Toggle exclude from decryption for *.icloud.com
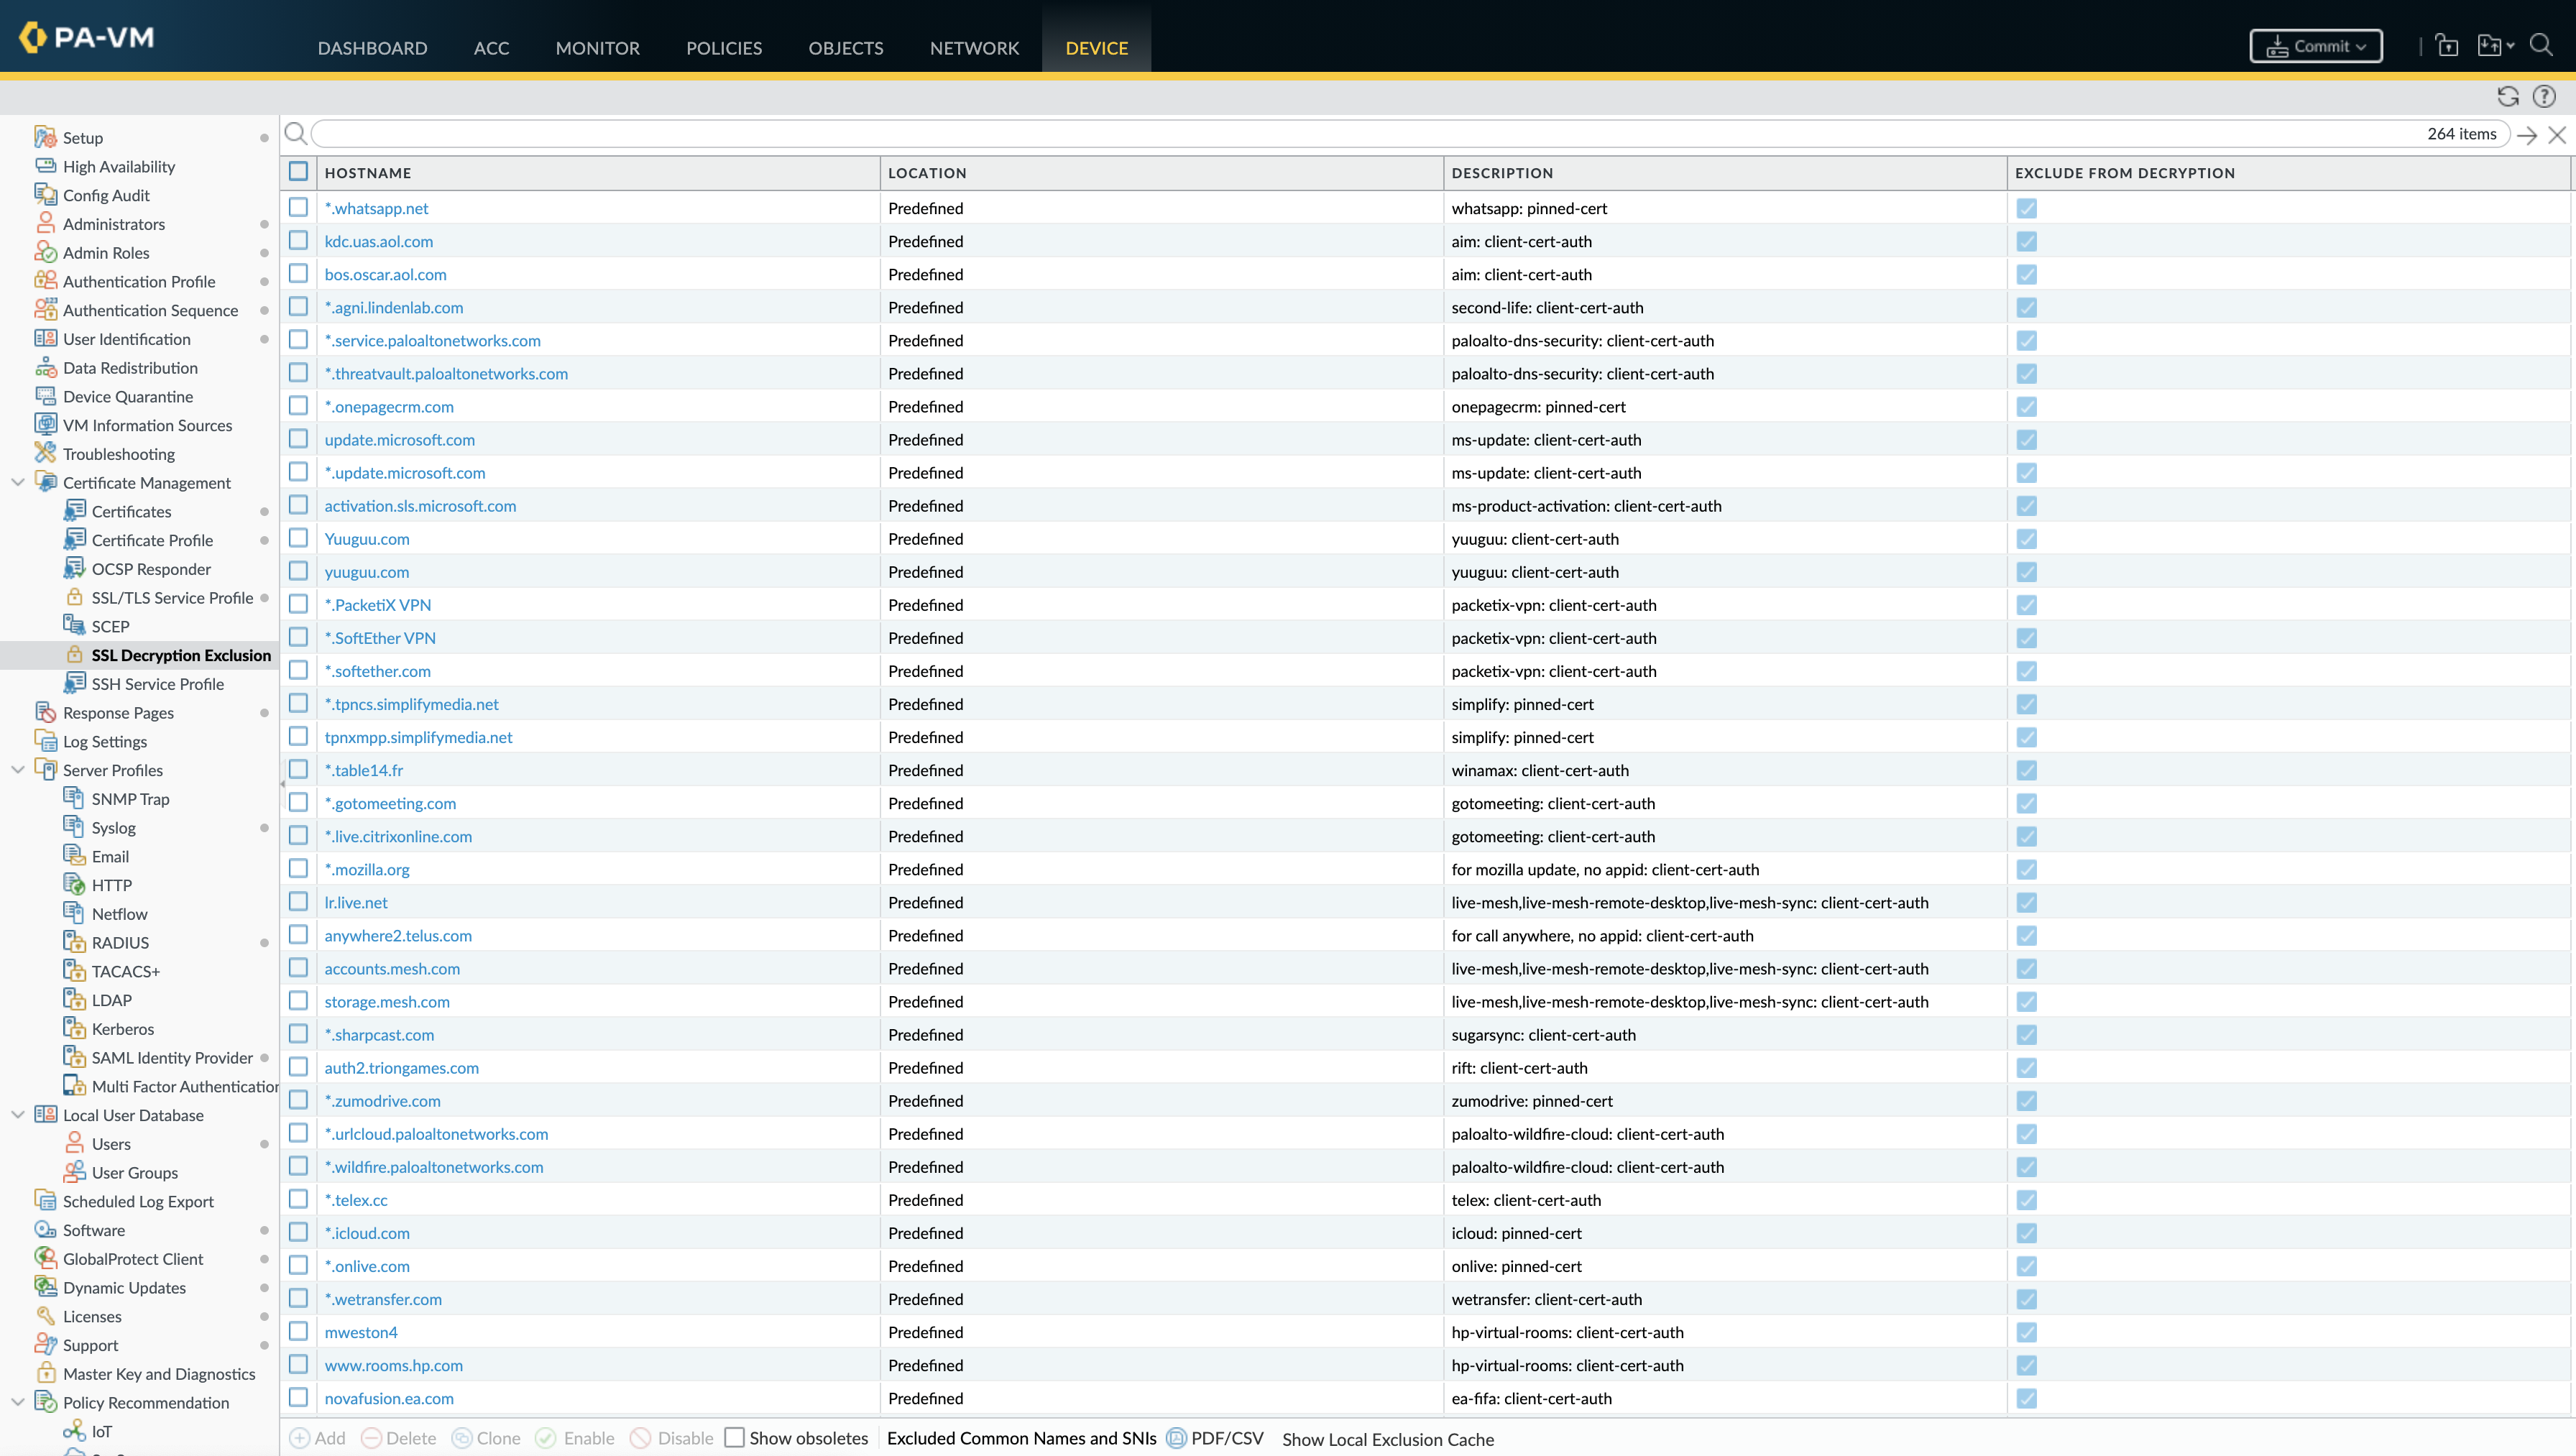The image size is (2576, 1456). pyautogui.click(x=2027, y=1233)
